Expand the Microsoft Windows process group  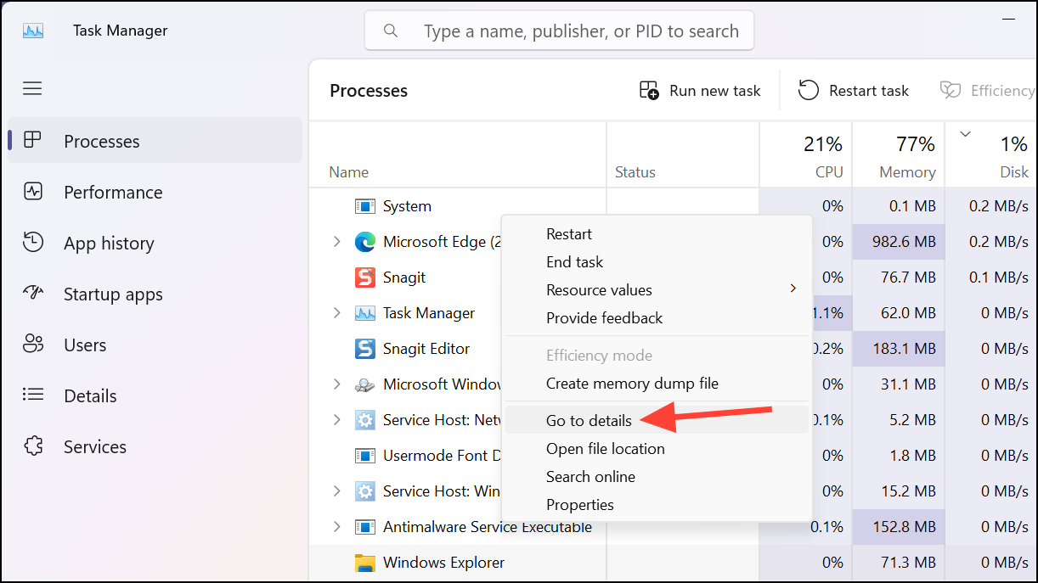click(x=337, y=384)
